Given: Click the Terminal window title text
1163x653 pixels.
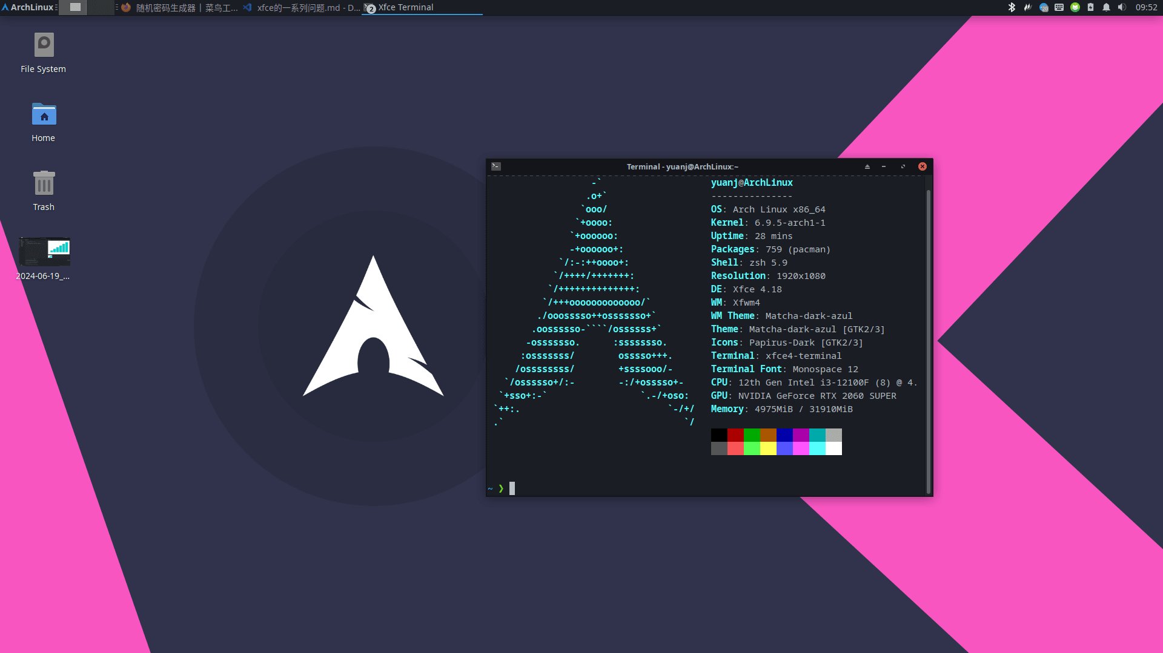Looking at the screenshot, I should [683, 166].
